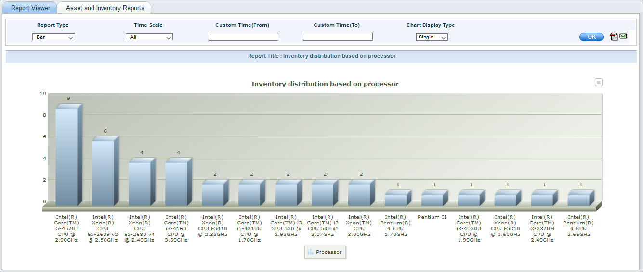Export report as PDF icon
Image resolution: width=643 pixels, height=272 pixels.
[x=614, y=37]
